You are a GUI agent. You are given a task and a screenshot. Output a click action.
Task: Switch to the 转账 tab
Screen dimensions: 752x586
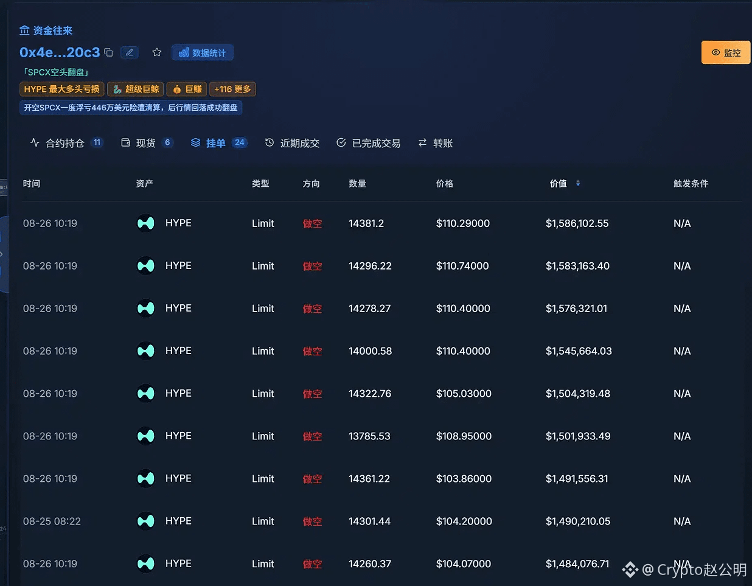[x=436, y=143]
